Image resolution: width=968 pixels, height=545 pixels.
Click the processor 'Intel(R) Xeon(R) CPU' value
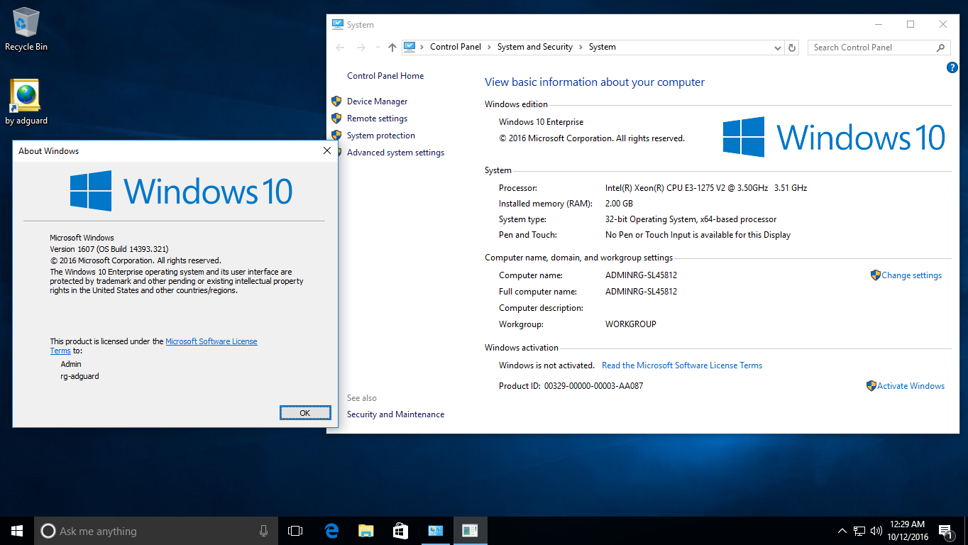click(x=706, y=188)
